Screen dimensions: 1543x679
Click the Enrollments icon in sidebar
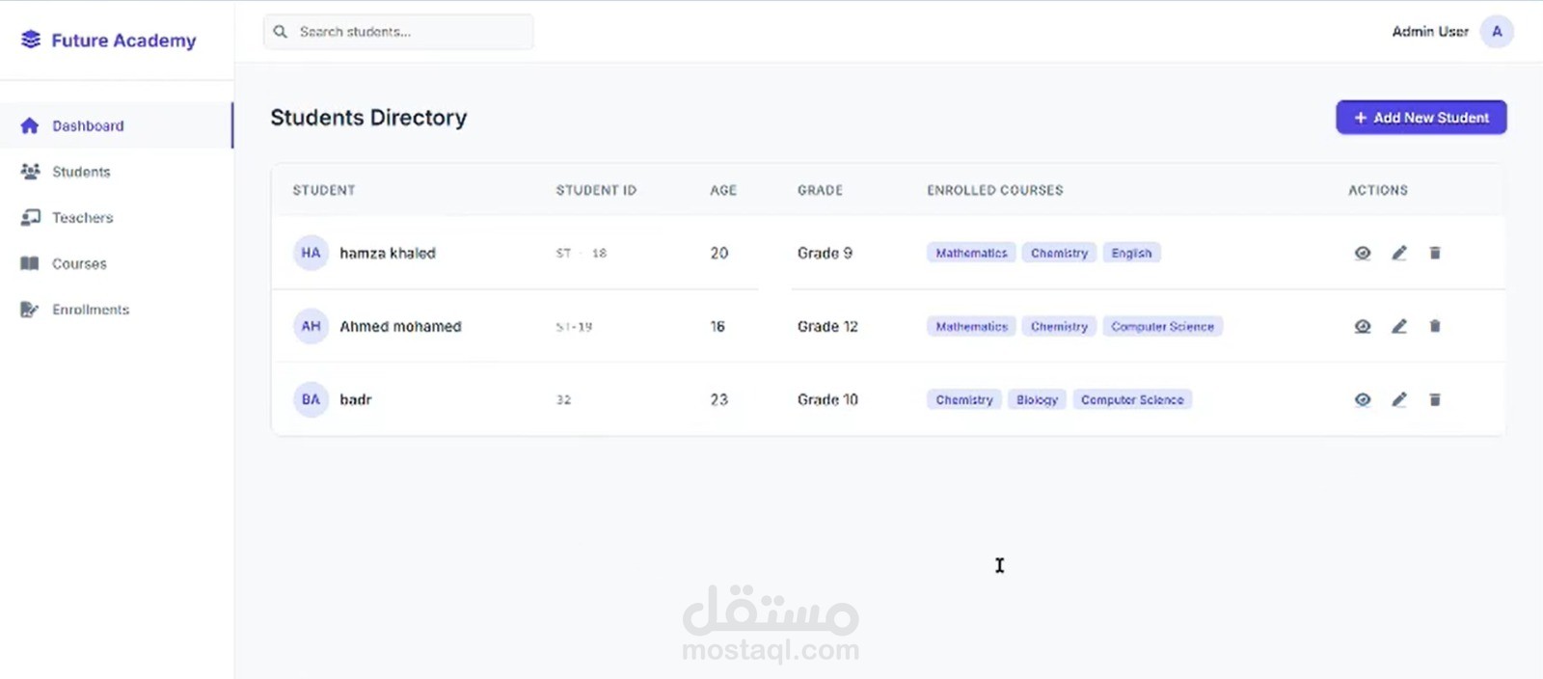(x=30, y=310)
